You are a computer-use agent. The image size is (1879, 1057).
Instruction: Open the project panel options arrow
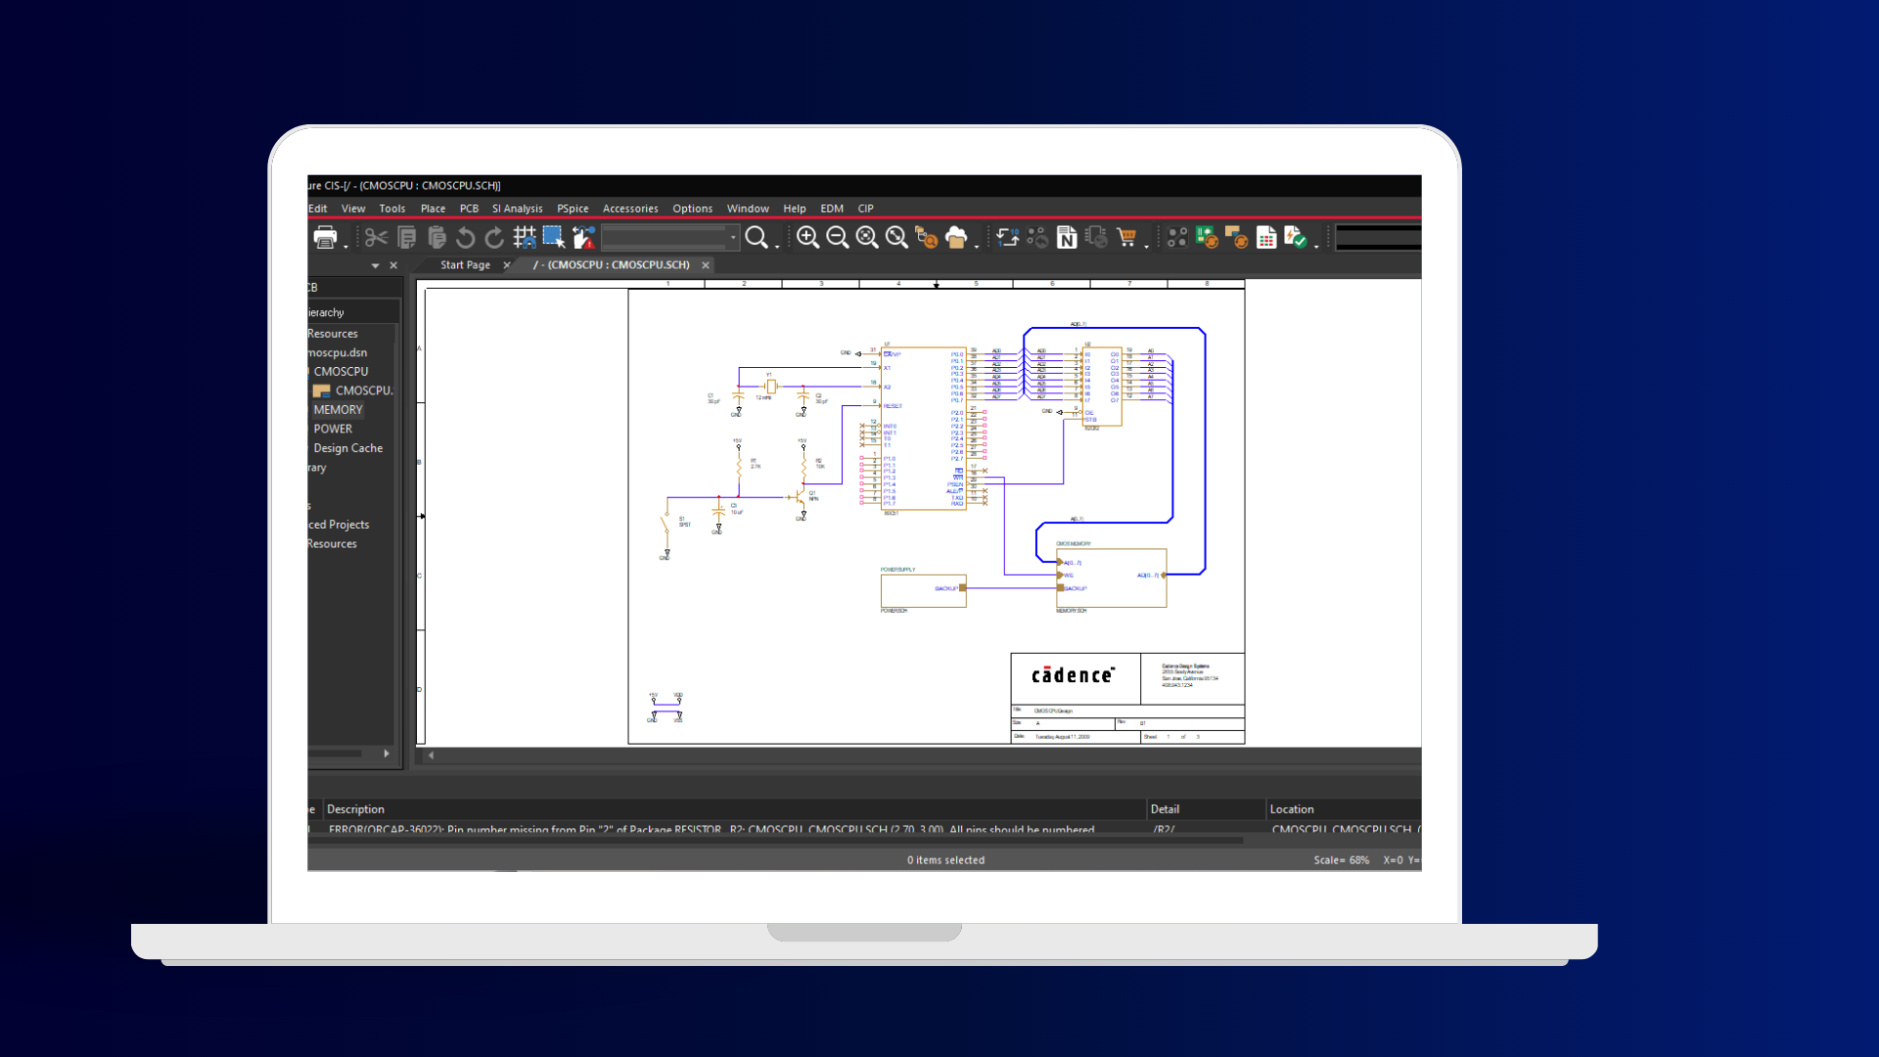pyautogui.click(x=375, y=265)
